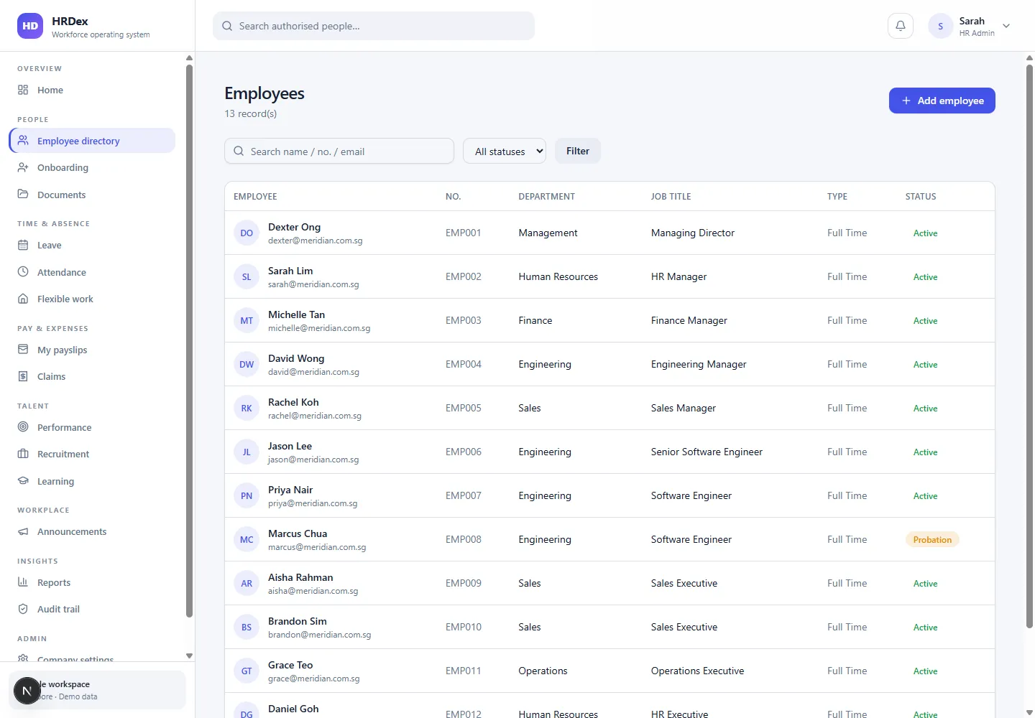Click the My payslips icon
1035x718 pixels.
click(23, 350)
